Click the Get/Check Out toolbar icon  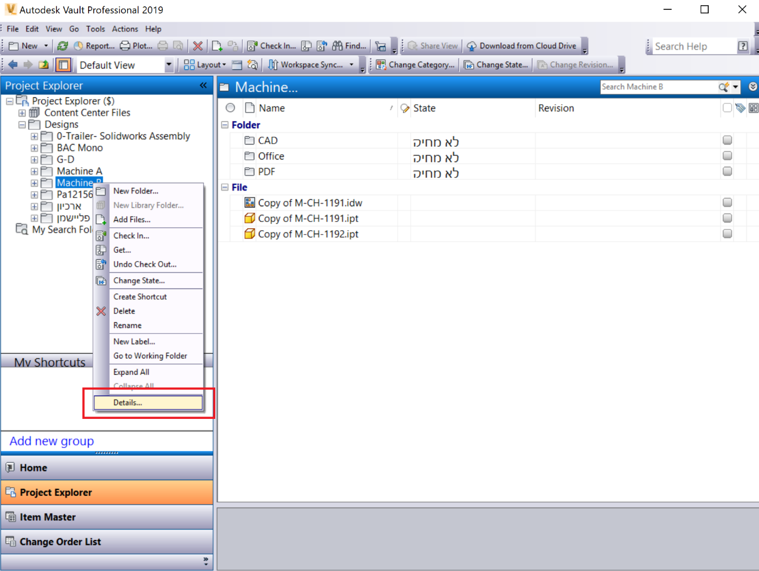(306, 45)
